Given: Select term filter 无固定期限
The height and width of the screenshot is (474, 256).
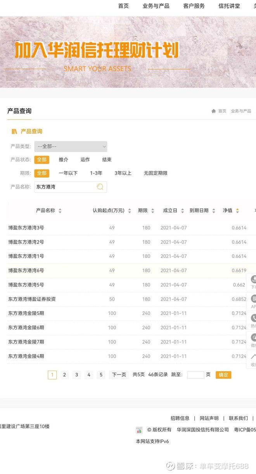Looking at the screenshot, I should tap(156, 173).
